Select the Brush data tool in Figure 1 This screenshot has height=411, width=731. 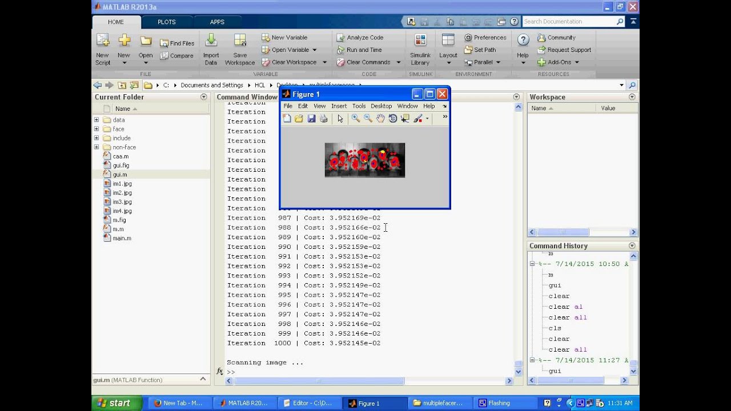[418, 119]
